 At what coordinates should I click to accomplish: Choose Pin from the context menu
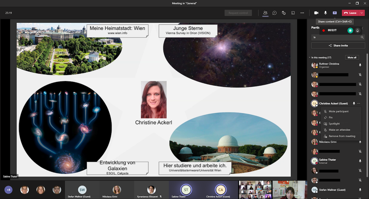(341, 117)
